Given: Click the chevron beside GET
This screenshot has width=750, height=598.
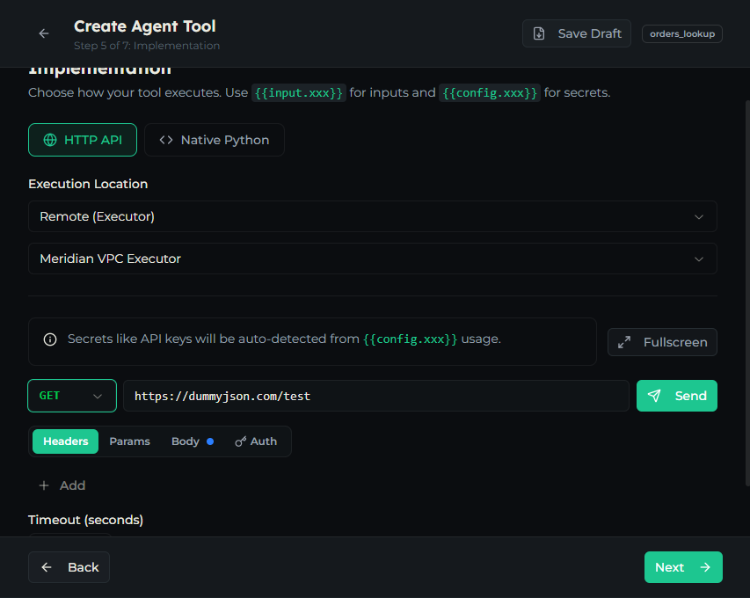Looking at the screenshot, I should point(98,396).
